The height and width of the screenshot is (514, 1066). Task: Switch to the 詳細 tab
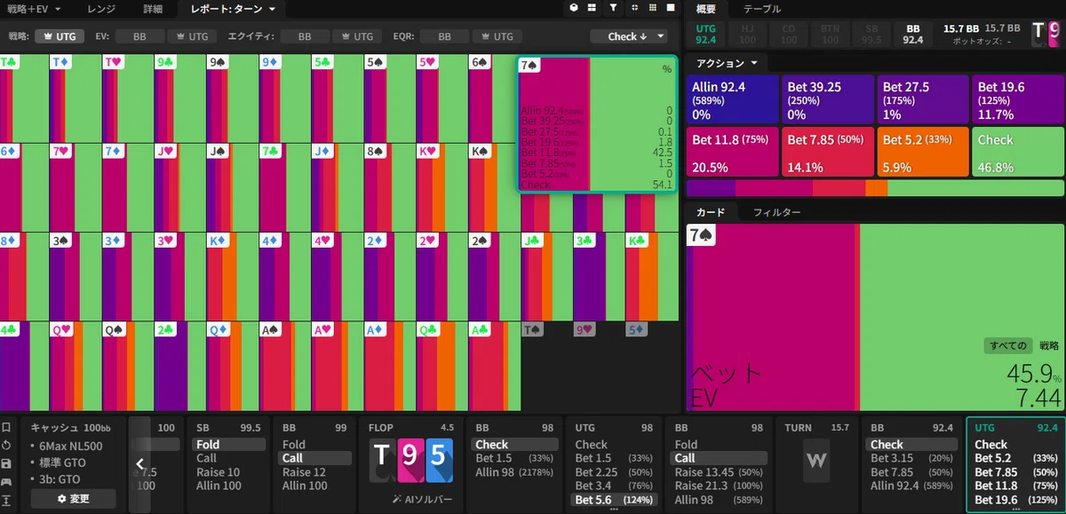pos(153,9)
